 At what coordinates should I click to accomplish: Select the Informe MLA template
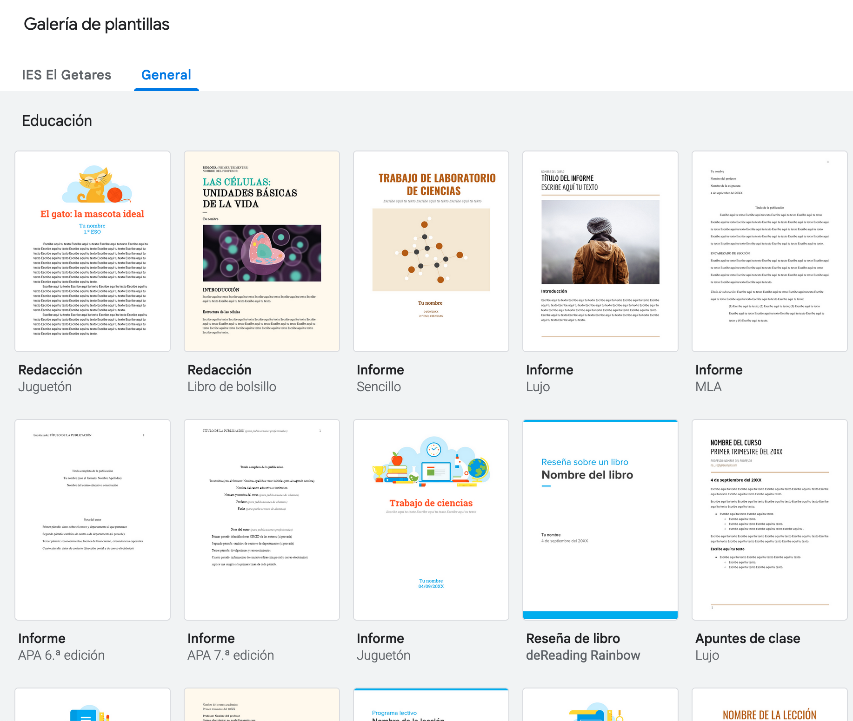pos(770,251)
